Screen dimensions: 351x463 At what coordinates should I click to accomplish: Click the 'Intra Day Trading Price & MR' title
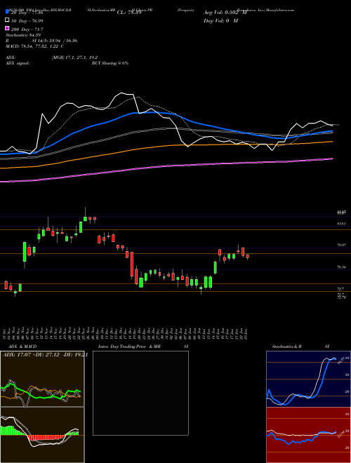[x=129, y=347]
